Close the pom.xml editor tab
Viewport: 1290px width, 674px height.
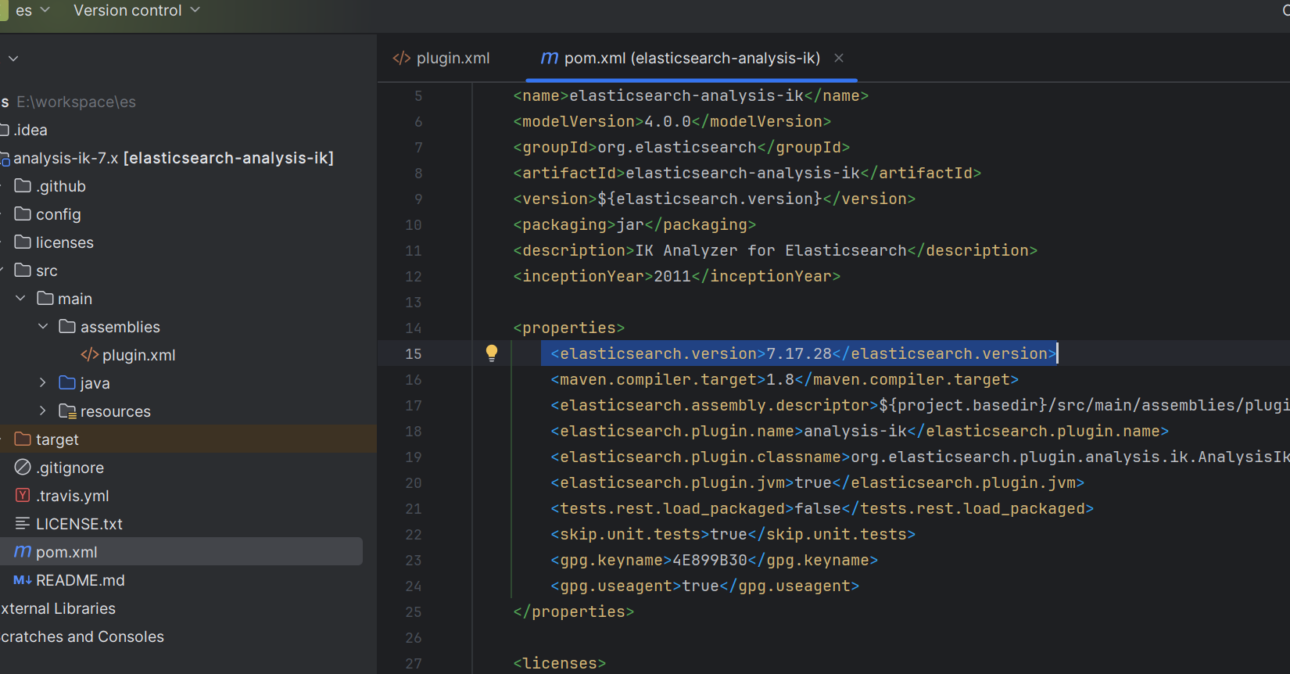(x=839, y=58)
